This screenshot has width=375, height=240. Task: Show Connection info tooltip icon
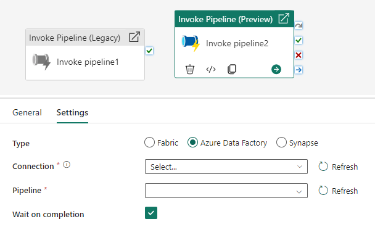point(67,165)
